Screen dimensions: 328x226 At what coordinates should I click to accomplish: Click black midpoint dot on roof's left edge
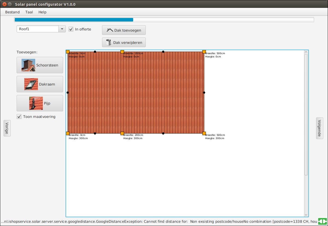68,93
